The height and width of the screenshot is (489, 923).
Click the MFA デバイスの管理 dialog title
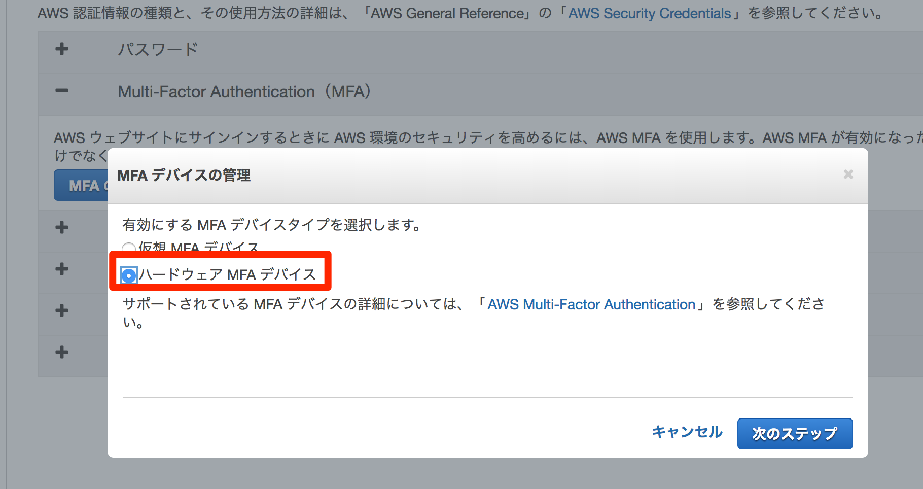[184, 176]
